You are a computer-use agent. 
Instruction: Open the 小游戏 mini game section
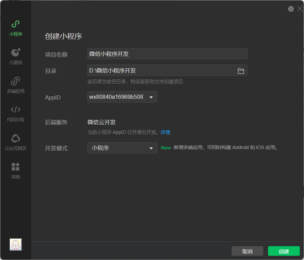(x=16, y=57)
